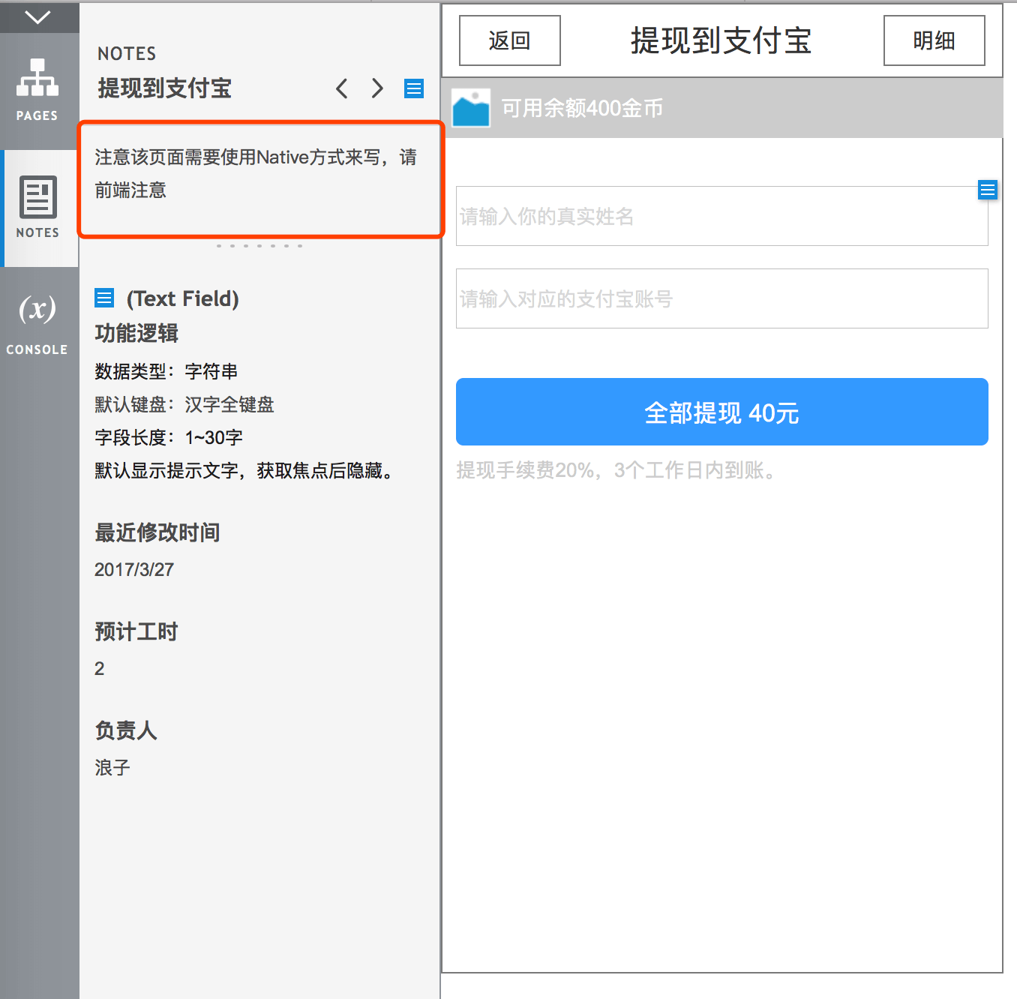
Task: Collapse the sidebar with the top chevron
Action: coord(37,17)
